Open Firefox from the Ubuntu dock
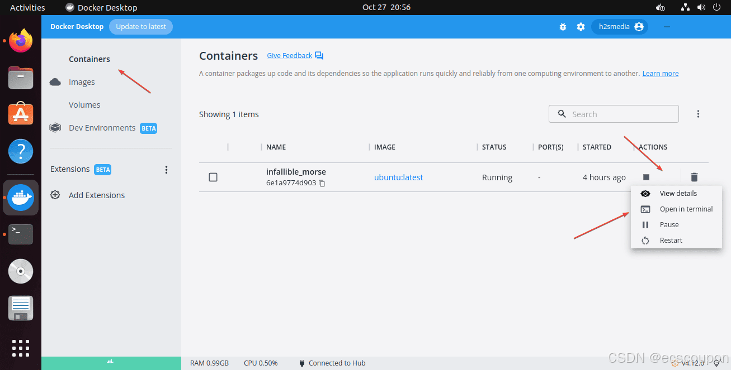Image resolution: width=731 pixels, height=370 pixels. (21, 41)
